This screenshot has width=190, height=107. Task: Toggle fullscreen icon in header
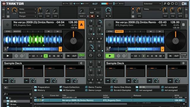click(176, 4)
